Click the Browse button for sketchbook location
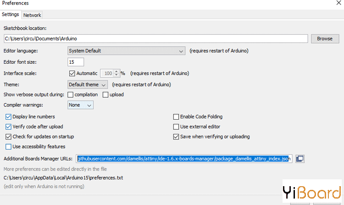The height and width of the screenshot is (205, 344). [324, 39]
